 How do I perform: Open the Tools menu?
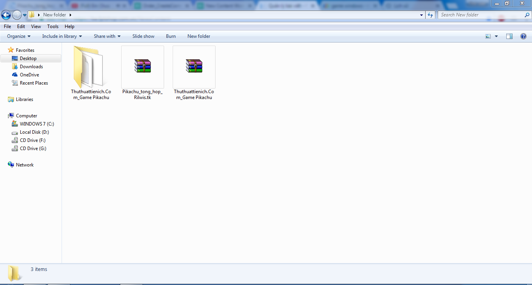pos(53,27)
